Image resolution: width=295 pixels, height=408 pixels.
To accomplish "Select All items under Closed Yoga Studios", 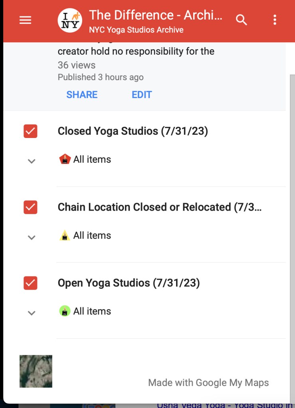I will click(92, 160).
